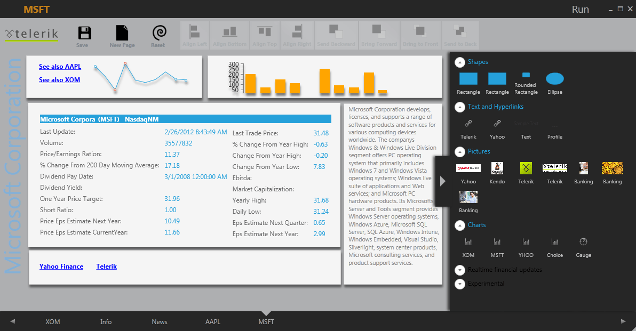Select the gold Banking picture thumbnail
636x331 pixels.
click(613, 168)
